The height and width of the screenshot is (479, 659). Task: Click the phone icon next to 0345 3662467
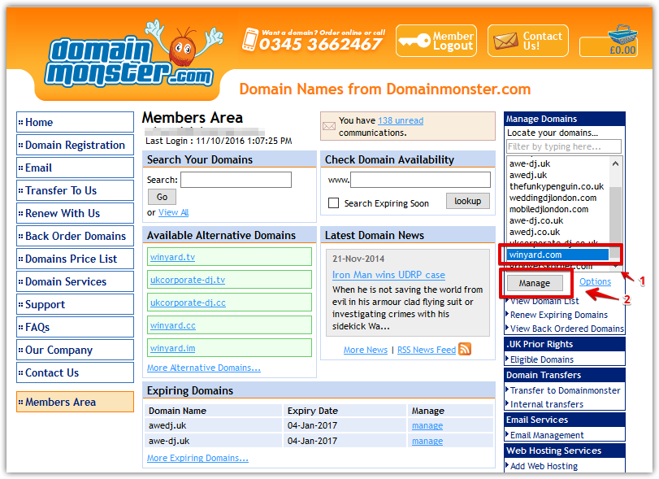coord(252,38)
